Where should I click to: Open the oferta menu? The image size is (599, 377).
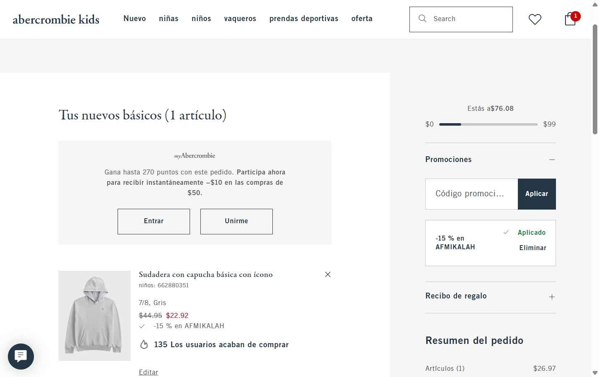click(362, 19)
